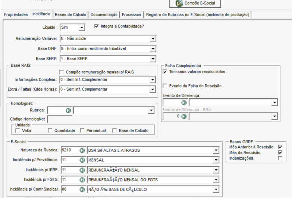The height and width of the screenshot is (198, 292).
Task: Open the Evento de Diferença - RRA dropdown
Action: [x=274, y=116]
